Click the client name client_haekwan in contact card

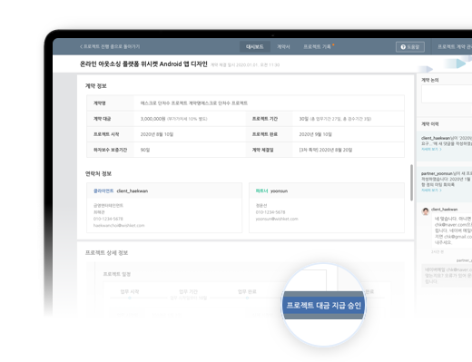[133, 191]
